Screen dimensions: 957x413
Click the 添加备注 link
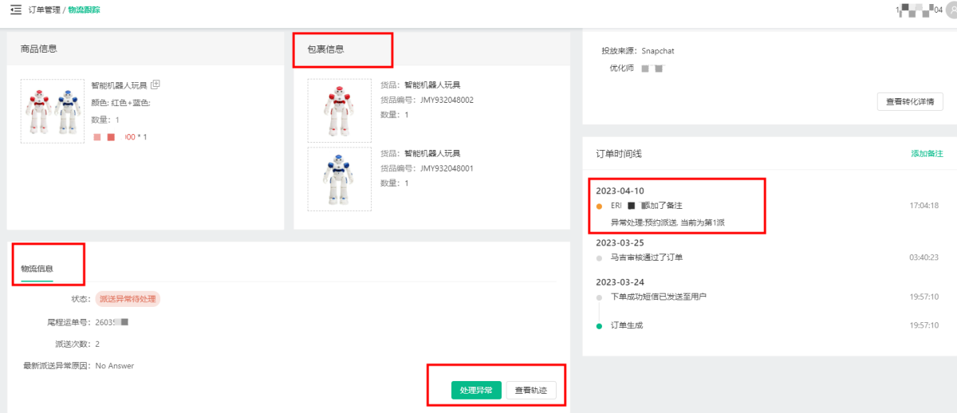pyautogui.click(x=927, y=154)
